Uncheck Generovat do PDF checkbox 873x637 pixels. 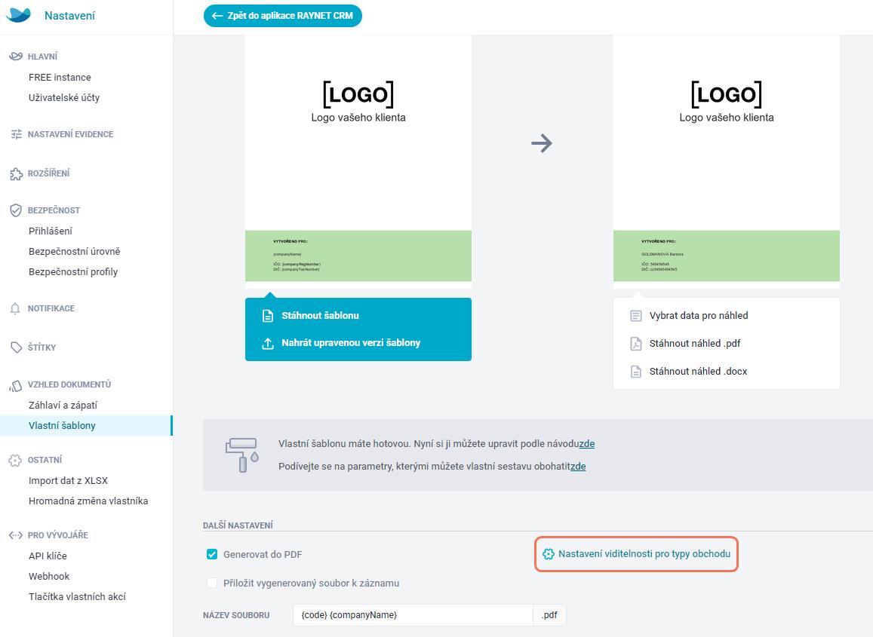[x=212, y=554]
